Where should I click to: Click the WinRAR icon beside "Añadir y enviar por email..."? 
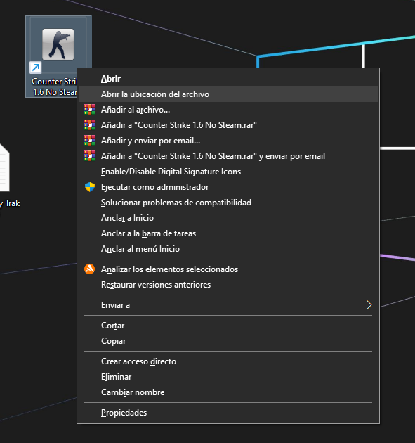90,141
